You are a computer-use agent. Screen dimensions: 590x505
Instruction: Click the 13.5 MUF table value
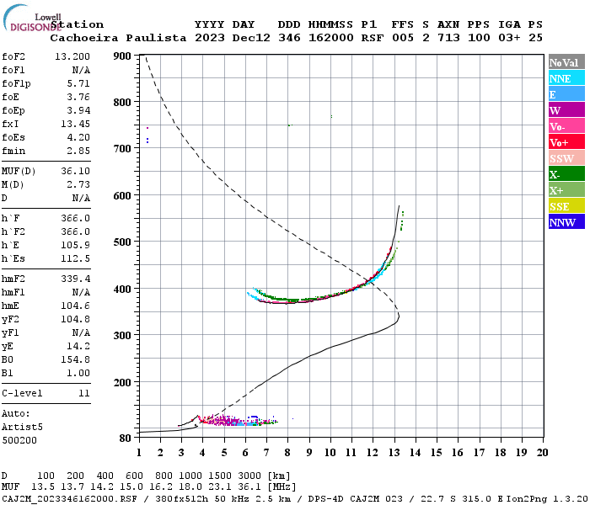pyautogui.click(x=42, y=487)
